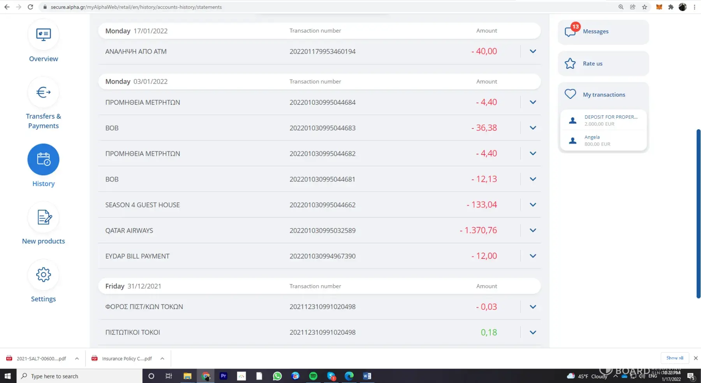The width and height of the screenshot is (701, 383).
Task: Click Show all downloads button
Action: click(x=675, y=358)
